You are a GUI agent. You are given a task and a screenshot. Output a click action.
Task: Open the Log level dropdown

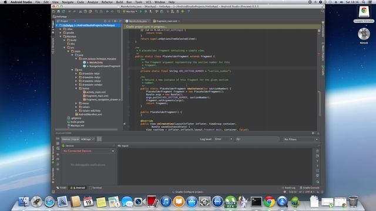pyautogui.click(x=223, y=139)
